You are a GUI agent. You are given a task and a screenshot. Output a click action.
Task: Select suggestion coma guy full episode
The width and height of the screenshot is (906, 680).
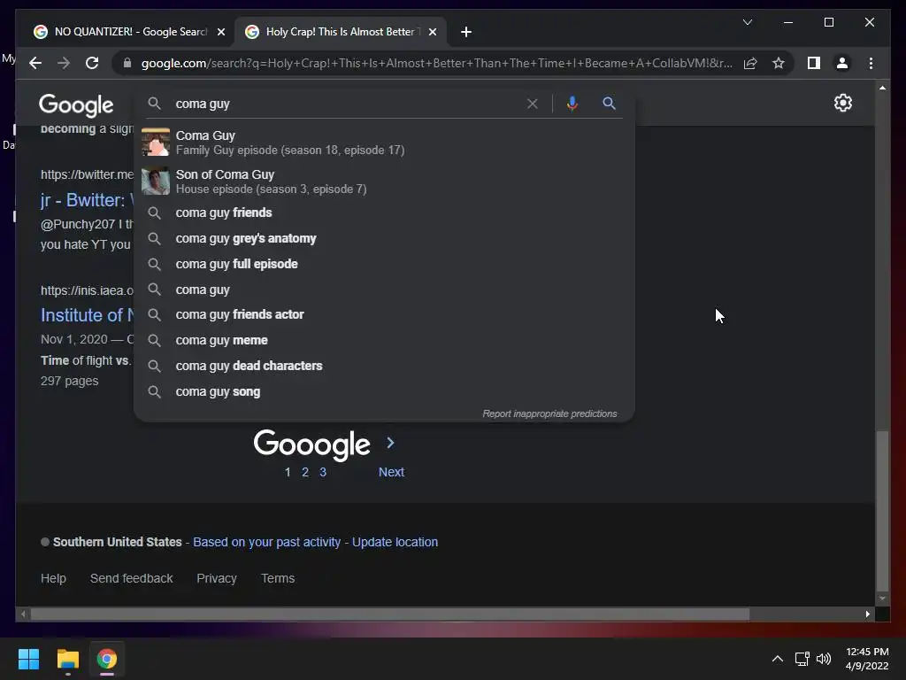coord(384,264)
